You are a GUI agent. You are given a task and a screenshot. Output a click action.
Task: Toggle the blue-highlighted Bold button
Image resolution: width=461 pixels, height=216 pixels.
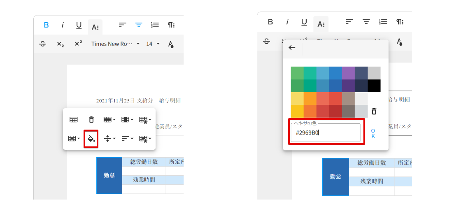click(46, 25)
